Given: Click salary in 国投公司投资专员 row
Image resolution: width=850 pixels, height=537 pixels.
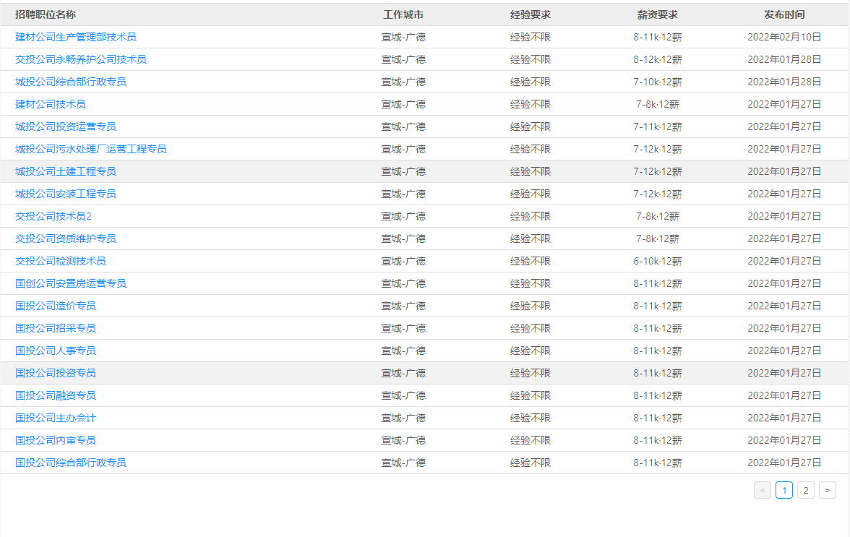Looking at the screenshot, I should 658,373.
